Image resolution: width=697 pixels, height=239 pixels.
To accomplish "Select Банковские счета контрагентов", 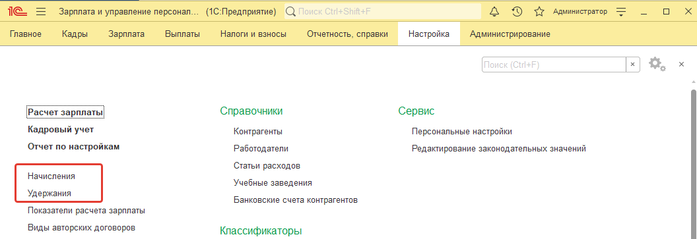I will tap(296, 200).
